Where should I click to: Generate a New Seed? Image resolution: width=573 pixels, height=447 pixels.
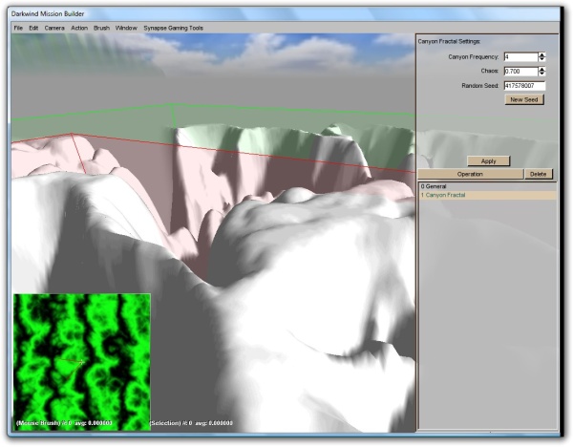click(524, 99)
